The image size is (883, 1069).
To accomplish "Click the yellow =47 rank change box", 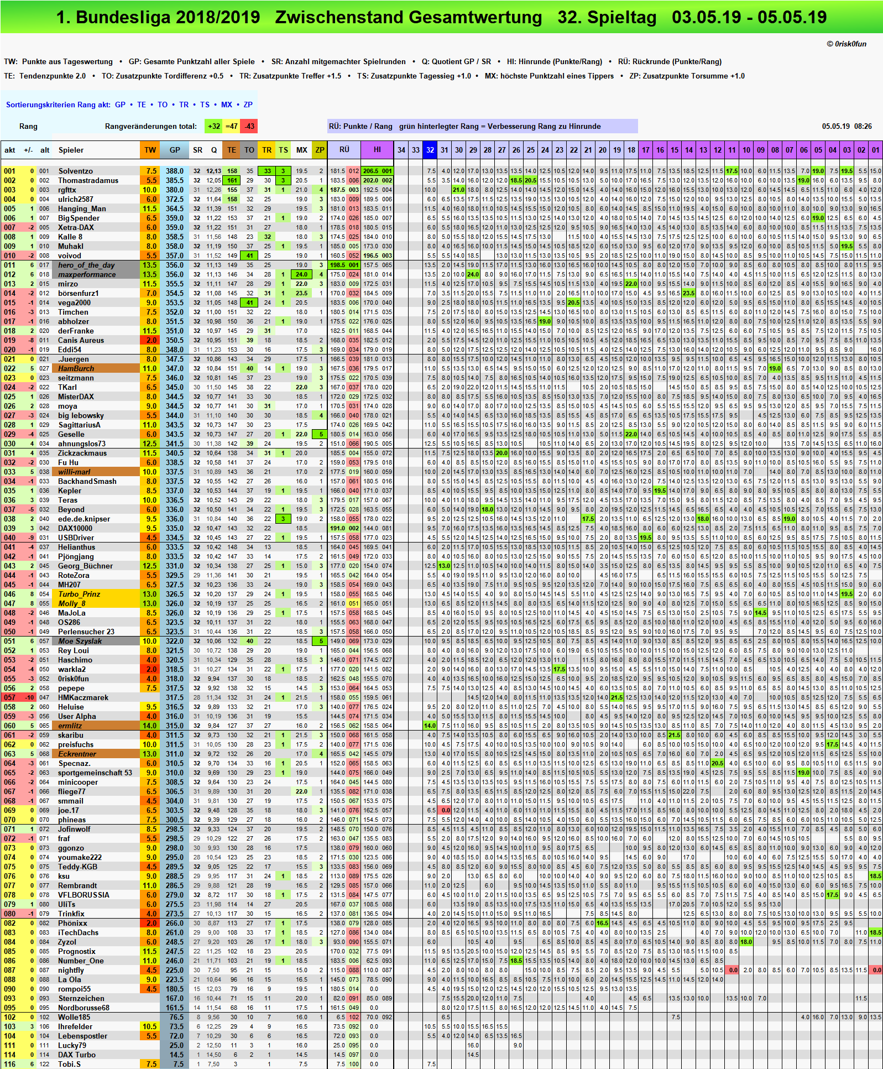I will [x=232, y=126].
